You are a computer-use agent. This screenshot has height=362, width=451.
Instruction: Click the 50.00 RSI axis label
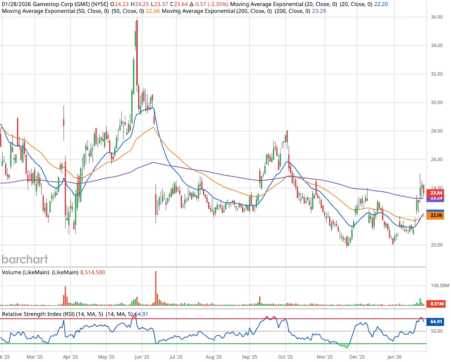[x=436, y=331]
